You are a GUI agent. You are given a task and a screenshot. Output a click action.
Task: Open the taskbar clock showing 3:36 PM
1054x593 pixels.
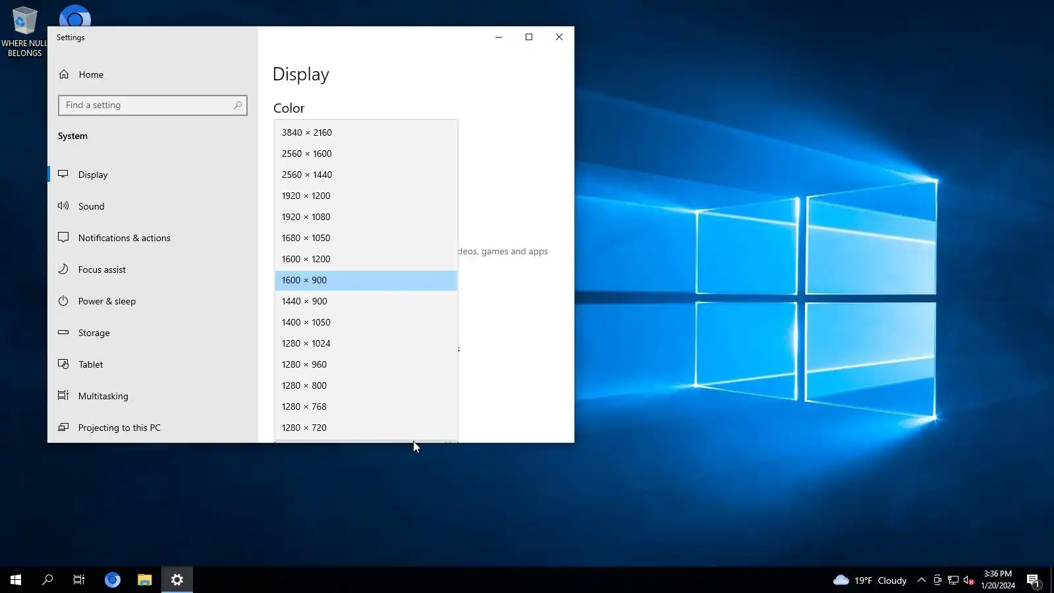pyautogui.click(x=998, y=580)
